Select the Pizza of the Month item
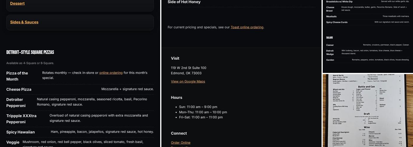Viewport: 413px width, 147px height. pos(17,76)
